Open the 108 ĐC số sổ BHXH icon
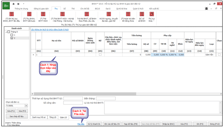224x128 pixels. pos(142,14)
